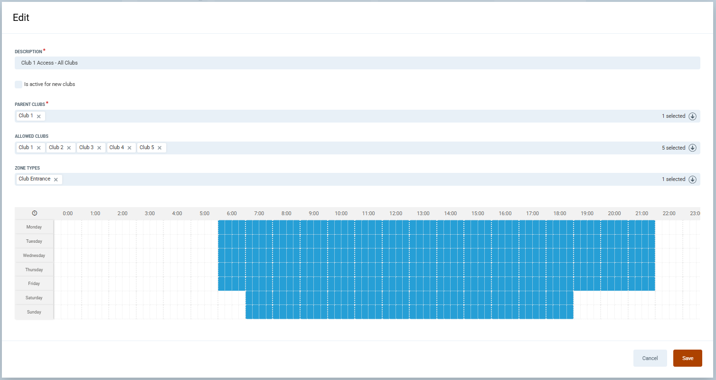716x380 pixels.
Task: Click the 12:00 column header
Action: pos(396,214)
